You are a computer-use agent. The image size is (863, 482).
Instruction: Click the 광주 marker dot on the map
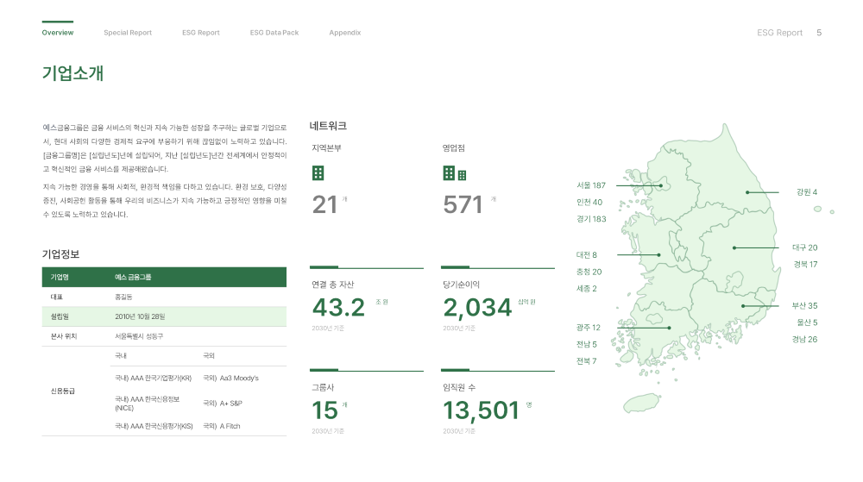pyautogui.click(x=670, y=329)
